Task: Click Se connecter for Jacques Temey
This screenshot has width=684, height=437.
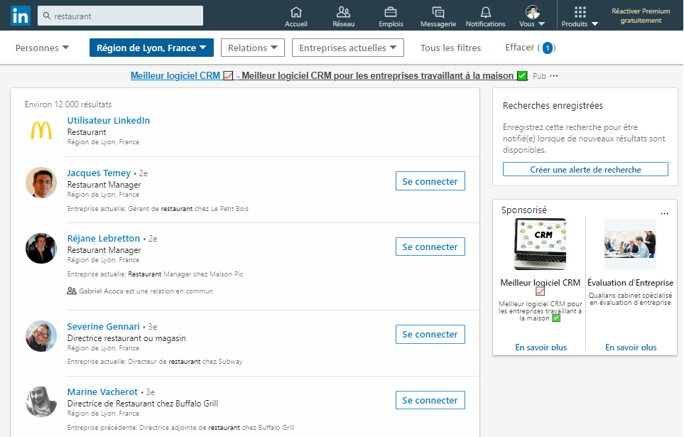Action: tap(430, 181)
